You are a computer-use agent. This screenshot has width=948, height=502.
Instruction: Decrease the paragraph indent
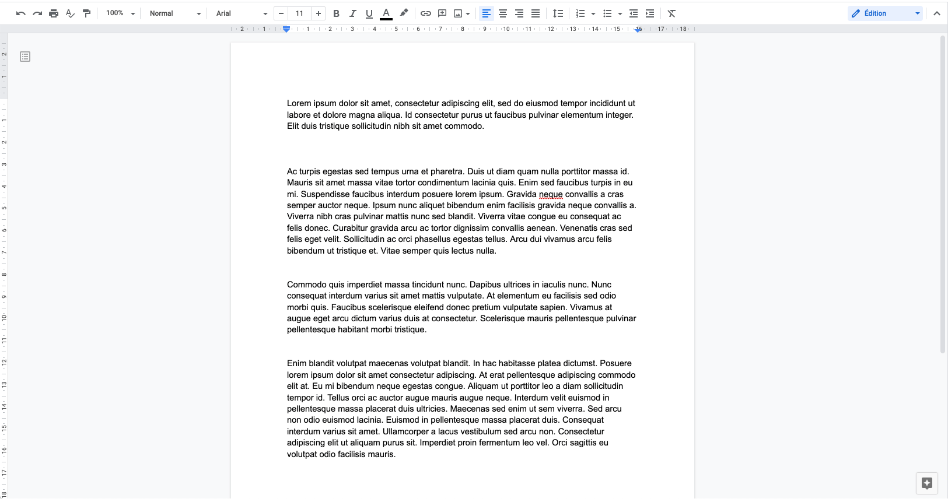point(634,13)
